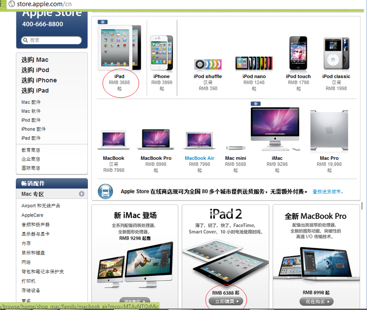Open 音频和扬声器 link

(35, 225)
